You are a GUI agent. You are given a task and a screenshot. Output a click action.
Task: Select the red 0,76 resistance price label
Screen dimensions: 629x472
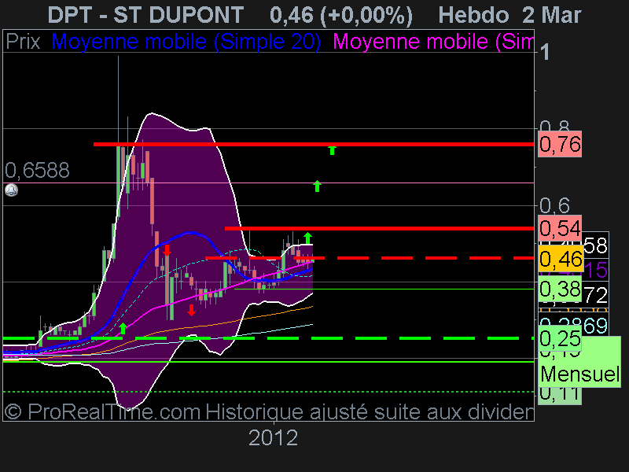[x=560, y=144]
